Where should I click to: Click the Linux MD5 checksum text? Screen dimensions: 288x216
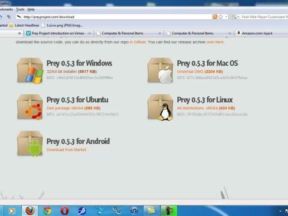(212, 114)
